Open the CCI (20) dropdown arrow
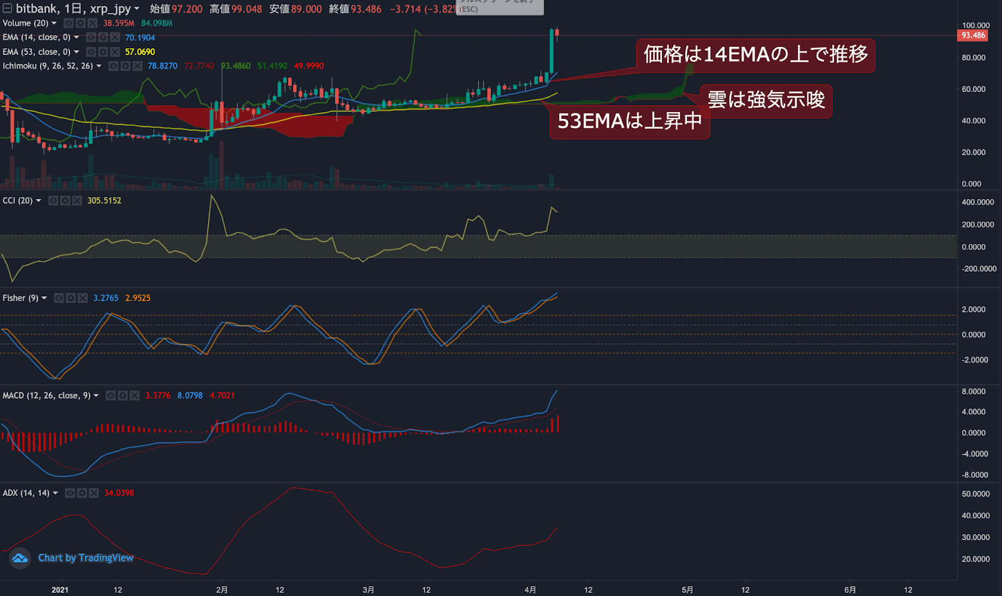1002x596 pixels. tap(39, 200)
